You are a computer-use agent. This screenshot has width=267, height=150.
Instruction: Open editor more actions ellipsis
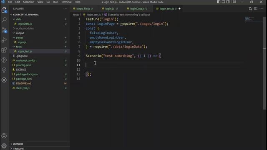261,9
